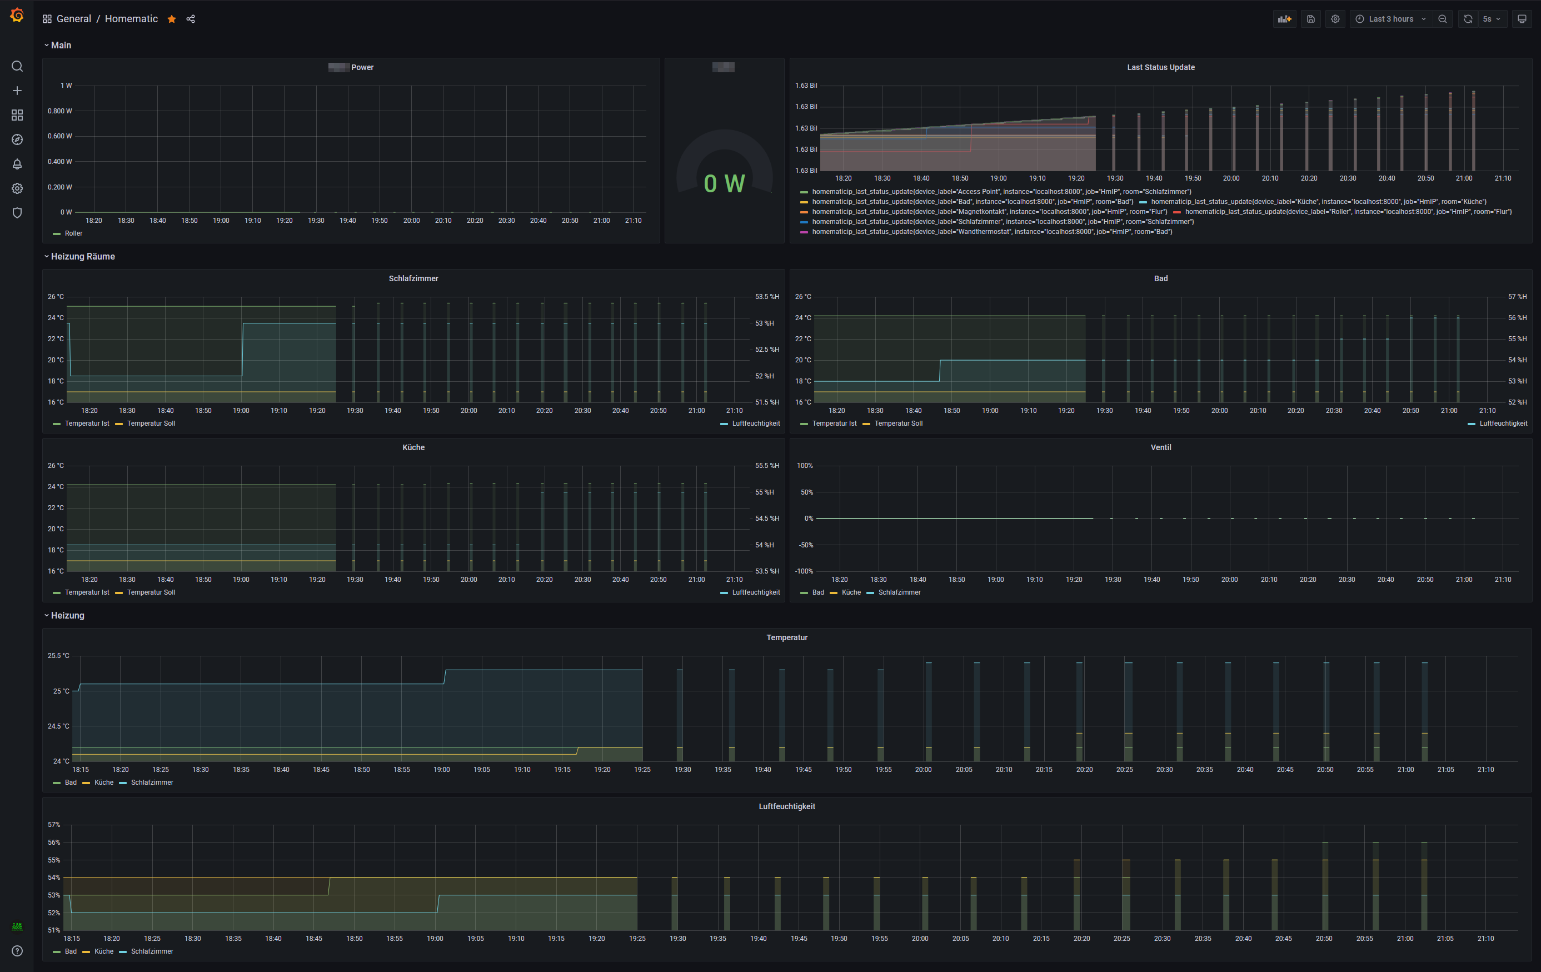
Task: Open the Alerting bell icon
Action: pos(17,165)
